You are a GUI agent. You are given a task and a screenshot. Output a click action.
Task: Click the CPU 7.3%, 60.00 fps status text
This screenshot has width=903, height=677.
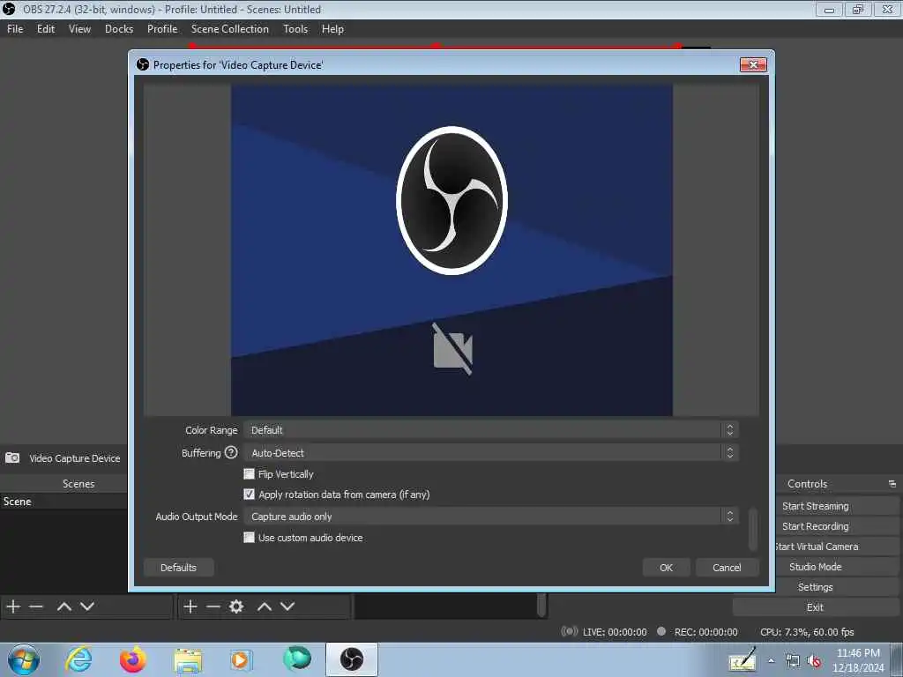point(807,631)
